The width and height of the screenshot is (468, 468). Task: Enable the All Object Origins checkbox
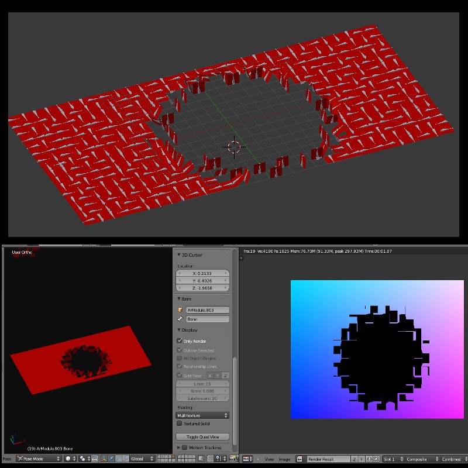coord(180,359)
